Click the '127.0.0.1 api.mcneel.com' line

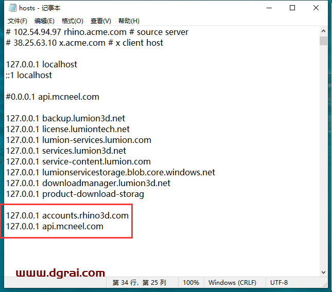[55, 226]
